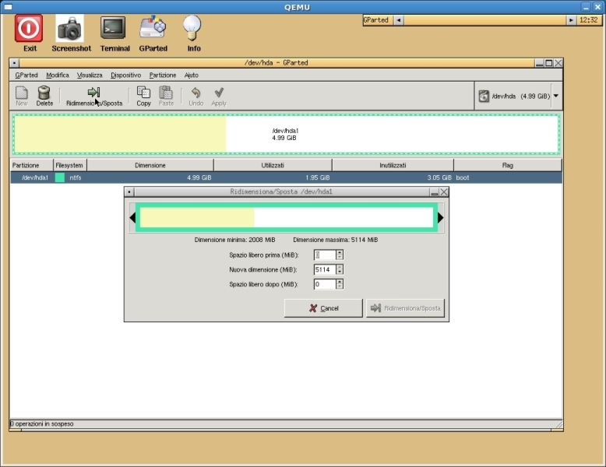Click the New partition toolbar icon
This screenshot has width=606, height=467.
click(x=22, y=97)
